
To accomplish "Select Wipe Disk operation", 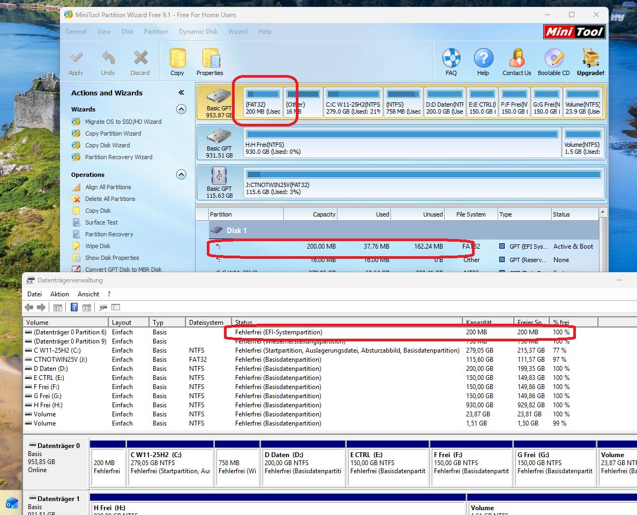I will click(x=98, y=246).
